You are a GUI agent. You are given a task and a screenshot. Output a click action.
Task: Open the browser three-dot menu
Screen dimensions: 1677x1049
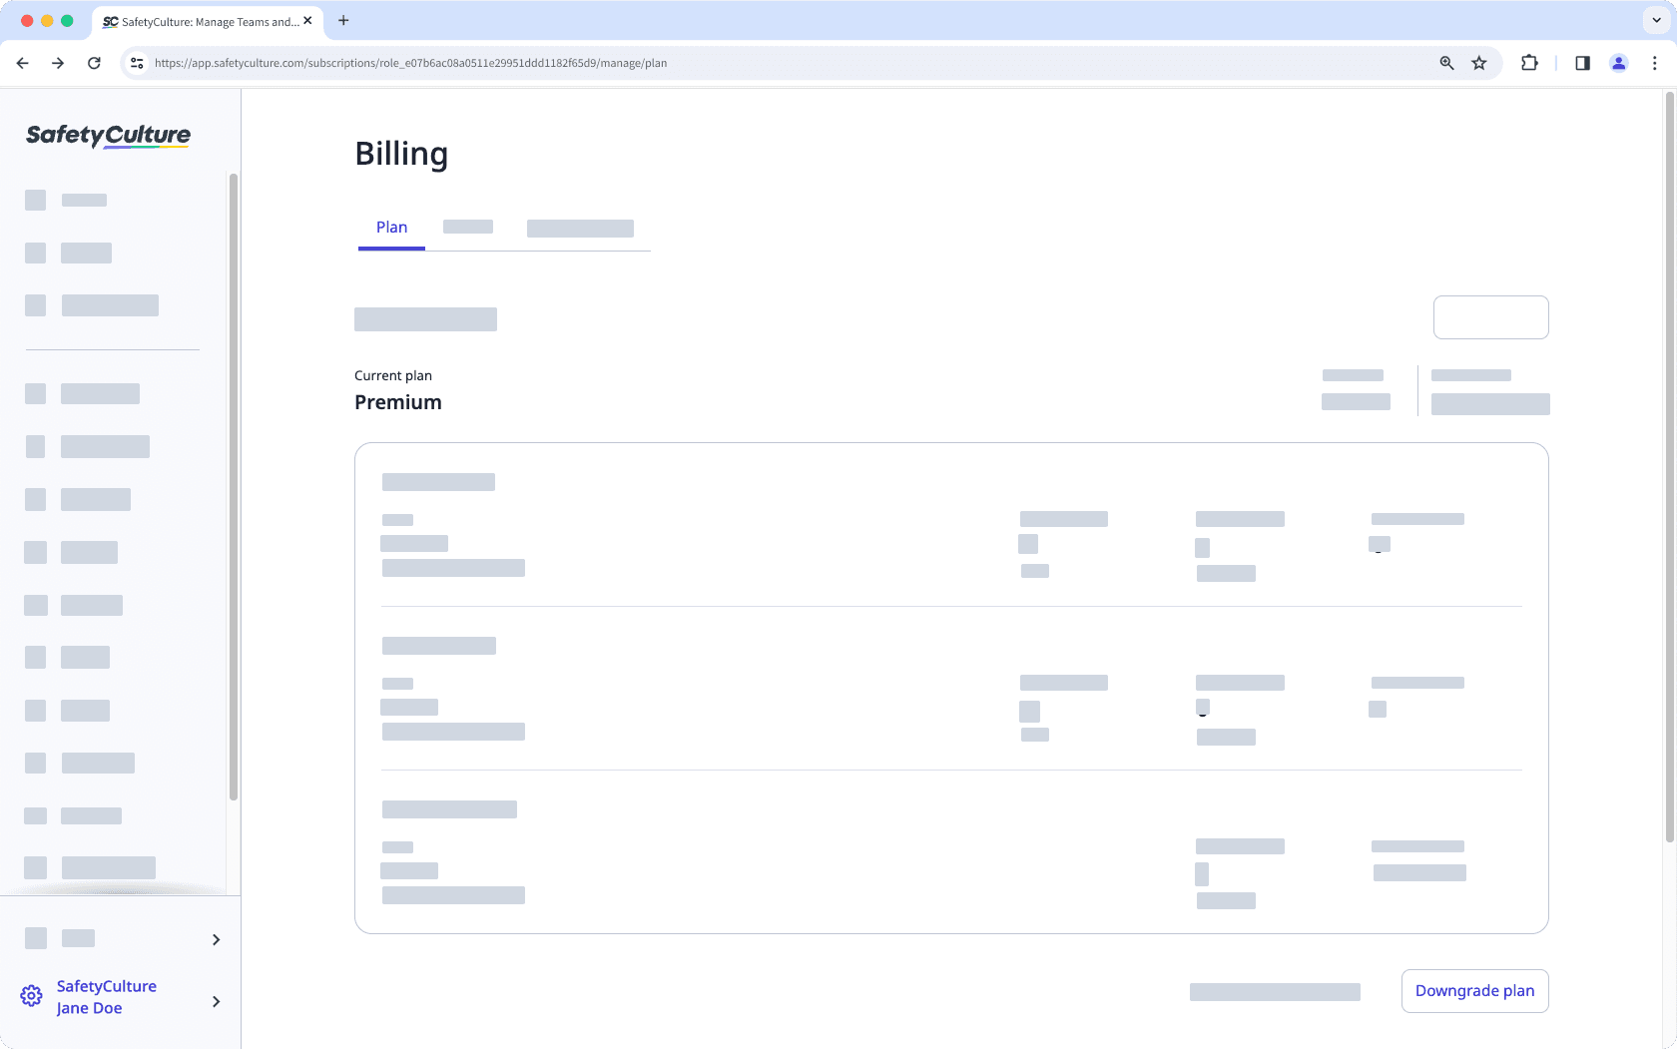pyautogui.click(x=1655, y=62)
